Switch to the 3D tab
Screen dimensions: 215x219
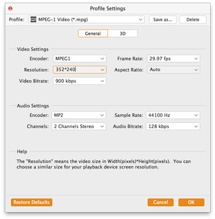[123, 33]
